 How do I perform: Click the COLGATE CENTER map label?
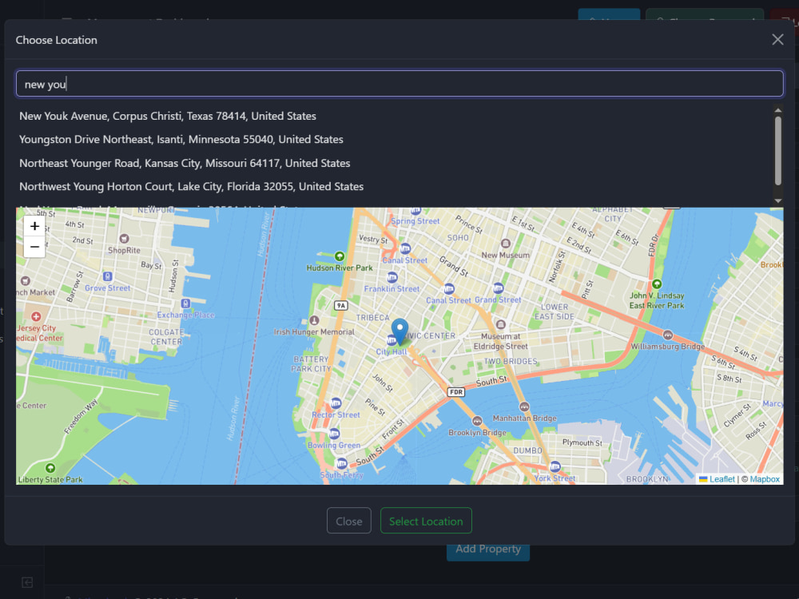166,337
